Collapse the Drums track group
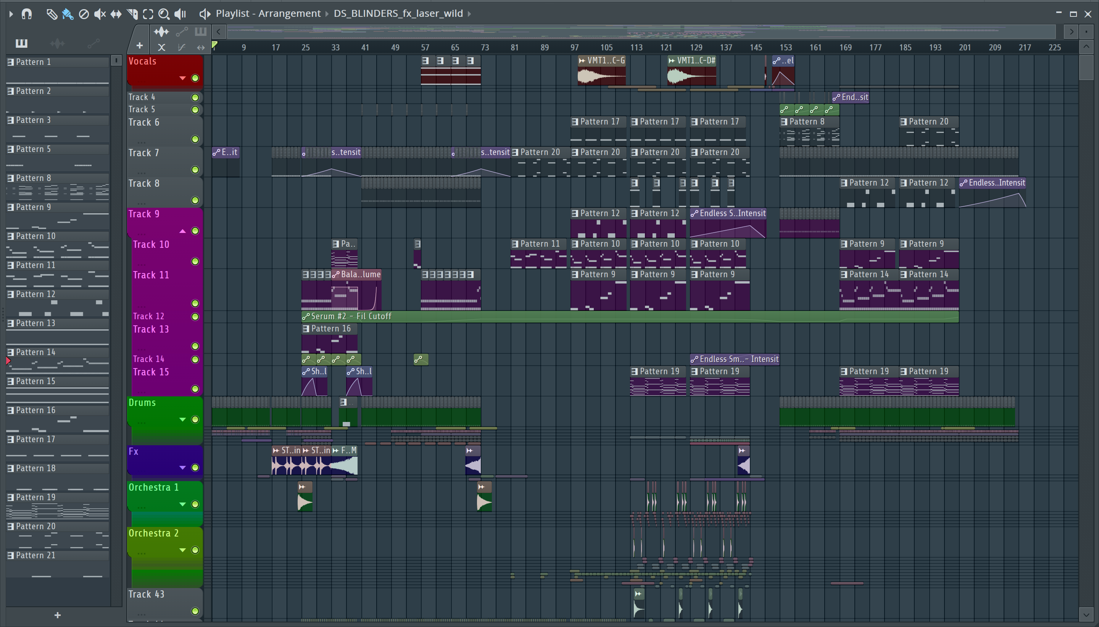 click(182, 419)
